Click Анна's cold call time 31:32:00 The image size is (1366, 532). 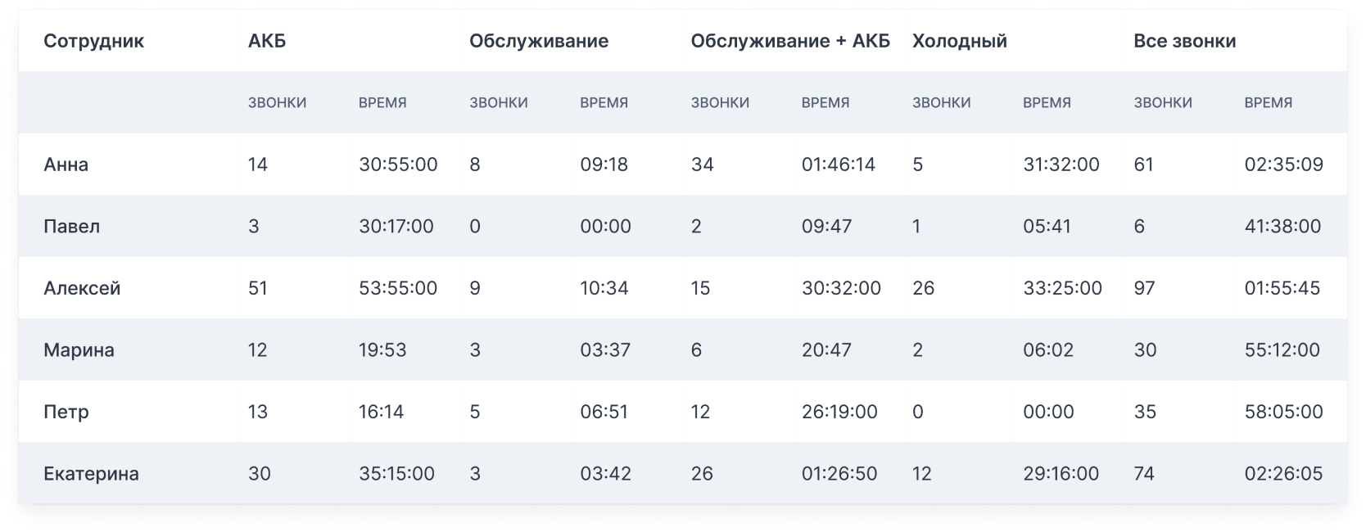(x=1061, y=165)
